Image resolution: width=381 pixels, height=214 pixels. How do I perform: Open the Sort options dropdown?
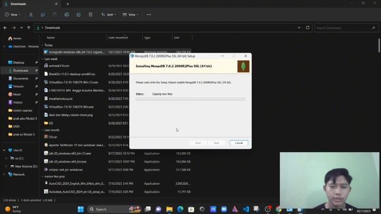[x=108, y=15]
